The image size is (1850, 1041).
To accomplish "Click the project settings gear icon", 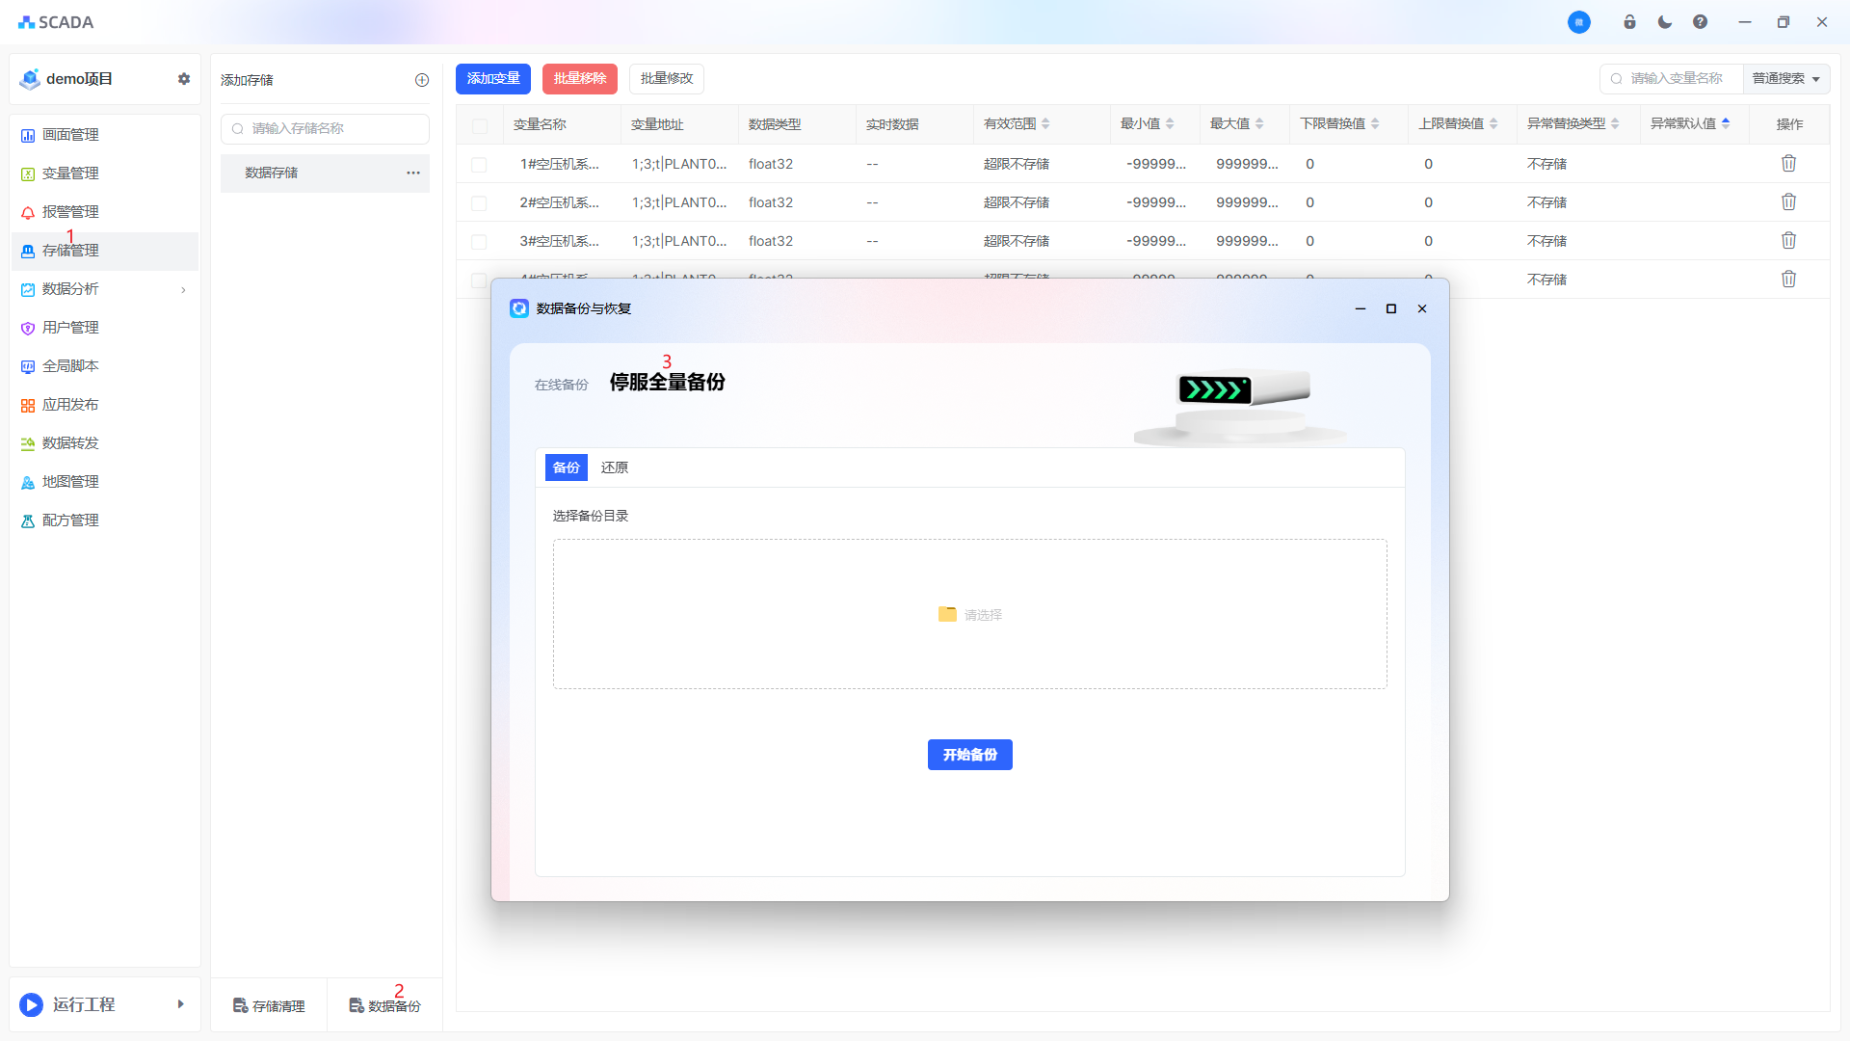I will point(183,79).
